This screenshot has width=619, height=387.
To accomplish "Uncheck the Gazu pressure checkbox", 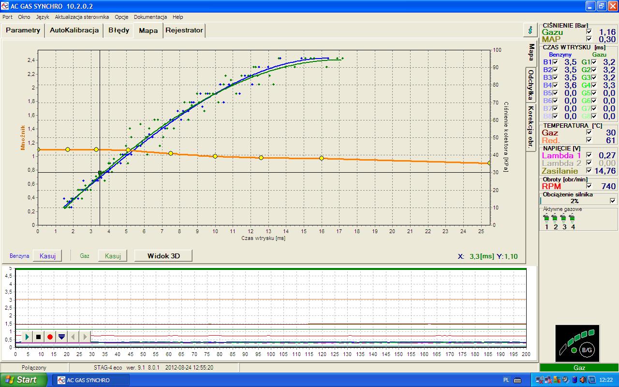I will [x=589, y=32].
